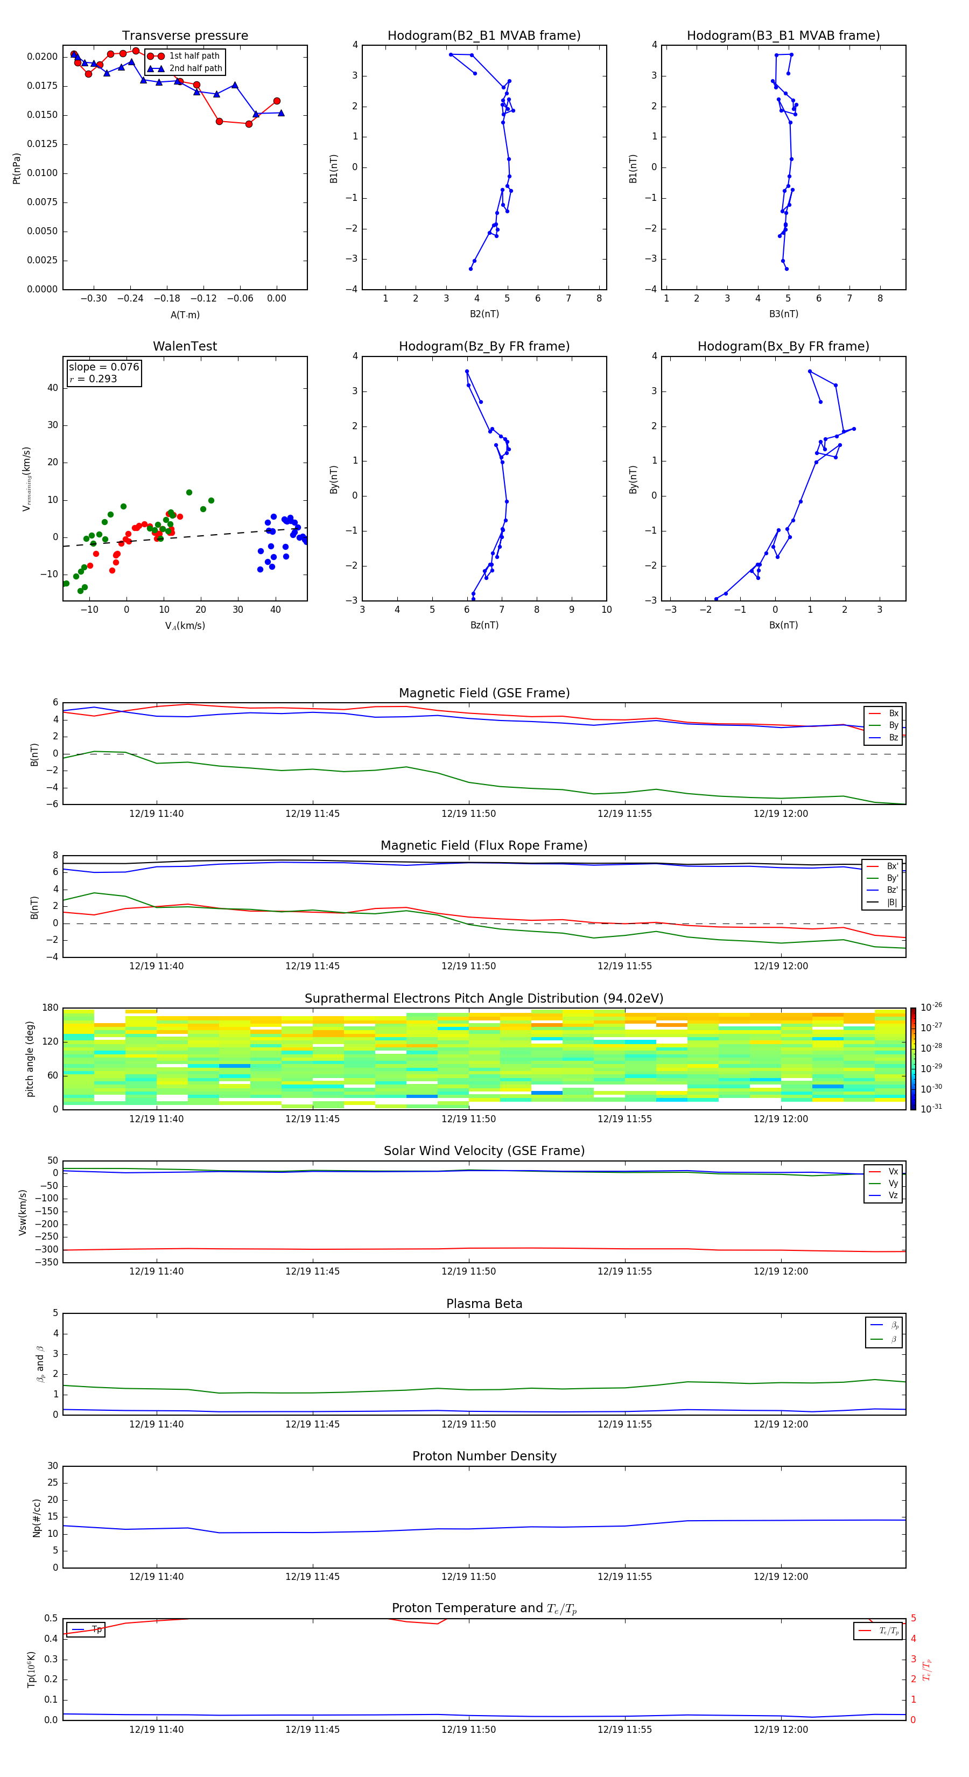Screen dimensions: 969x1777
Task: Click the 0.0200 tick on Transverse pressure axis
Action: pos(42,57)
